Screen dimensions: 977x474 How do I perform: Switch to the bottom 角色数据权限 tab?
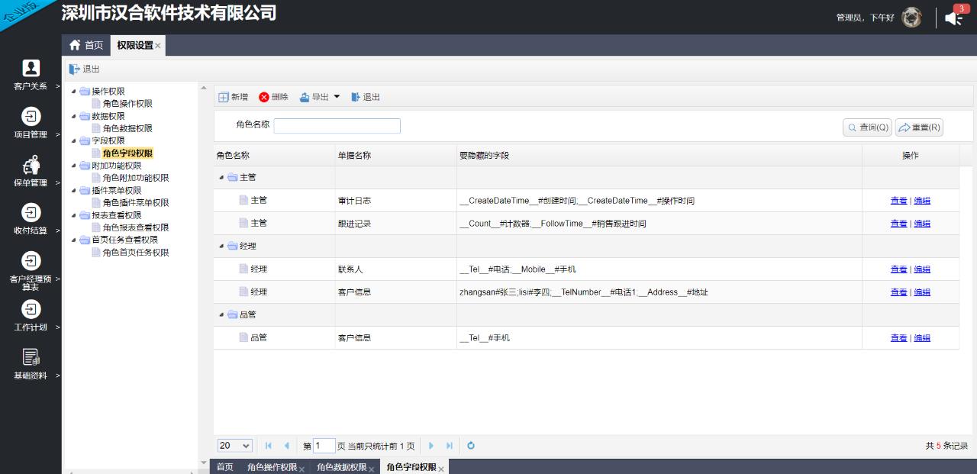pos(342,467)
